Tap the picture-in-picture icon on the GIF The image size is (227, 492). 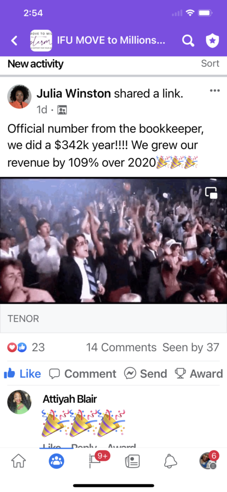pyautogui.click(x=211, y=193)
